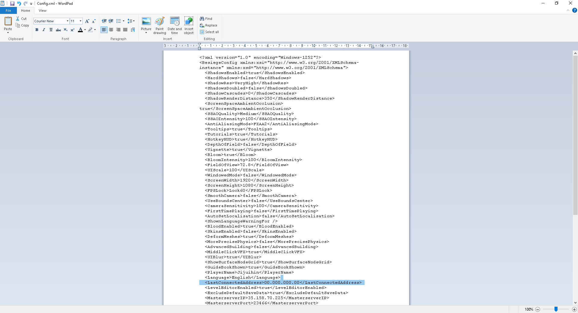Align text to the left

pyautogui.click(x=104, y=30)
